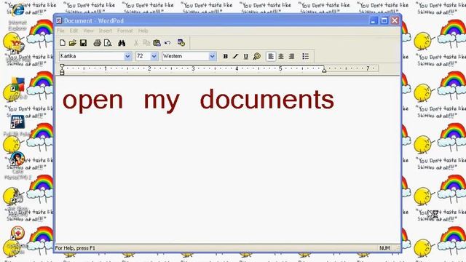Open Print Preview from the toolbar

[x=108, y=43]
